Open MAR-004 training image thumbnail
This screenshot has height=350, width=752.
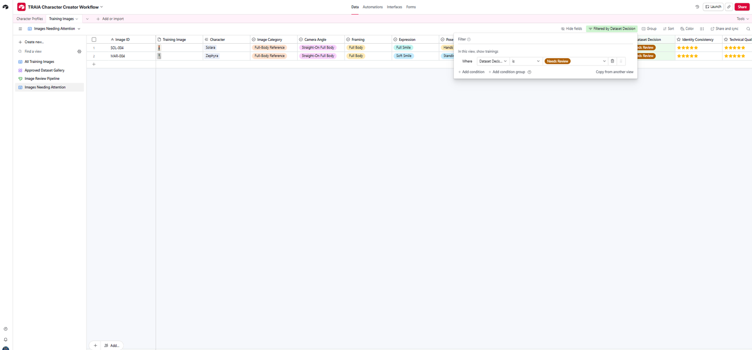[x=159, y=56]
